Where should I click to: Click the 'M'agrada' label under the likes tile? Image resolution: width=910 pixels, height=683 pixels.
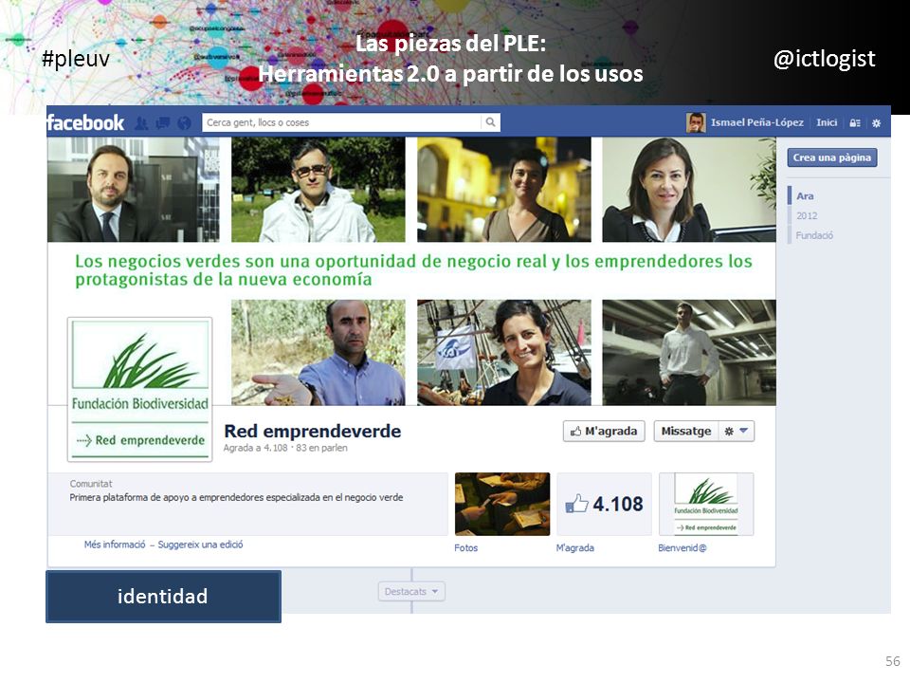[x=575, y=547]
